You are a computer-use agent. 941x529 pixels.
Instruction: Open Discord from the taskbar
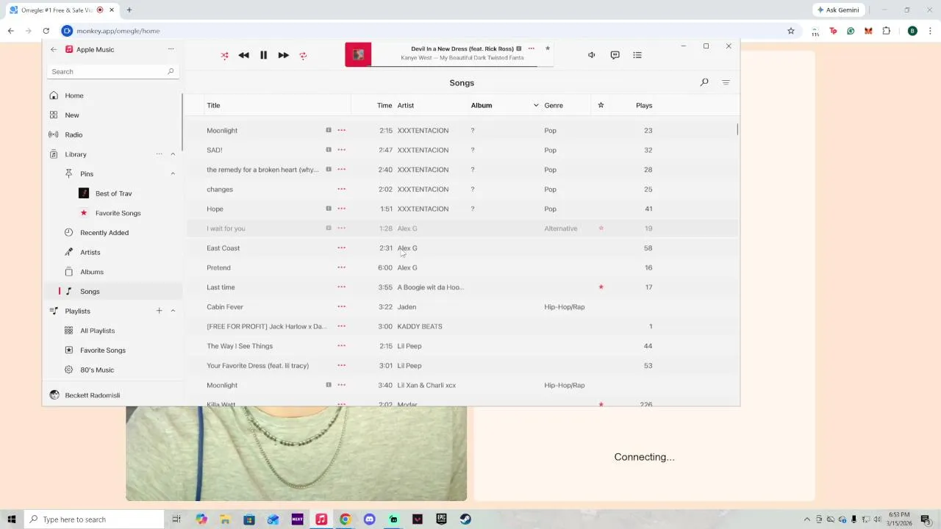(x=369, y=519)
